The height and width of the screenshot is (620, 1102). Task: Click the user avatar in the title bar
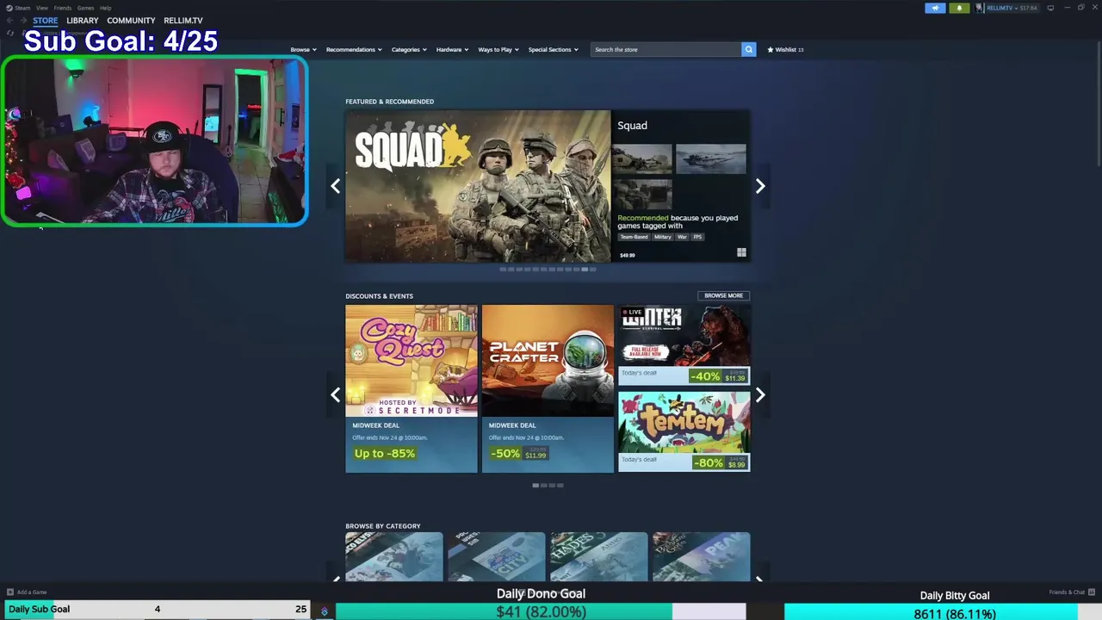coord(979,8)
